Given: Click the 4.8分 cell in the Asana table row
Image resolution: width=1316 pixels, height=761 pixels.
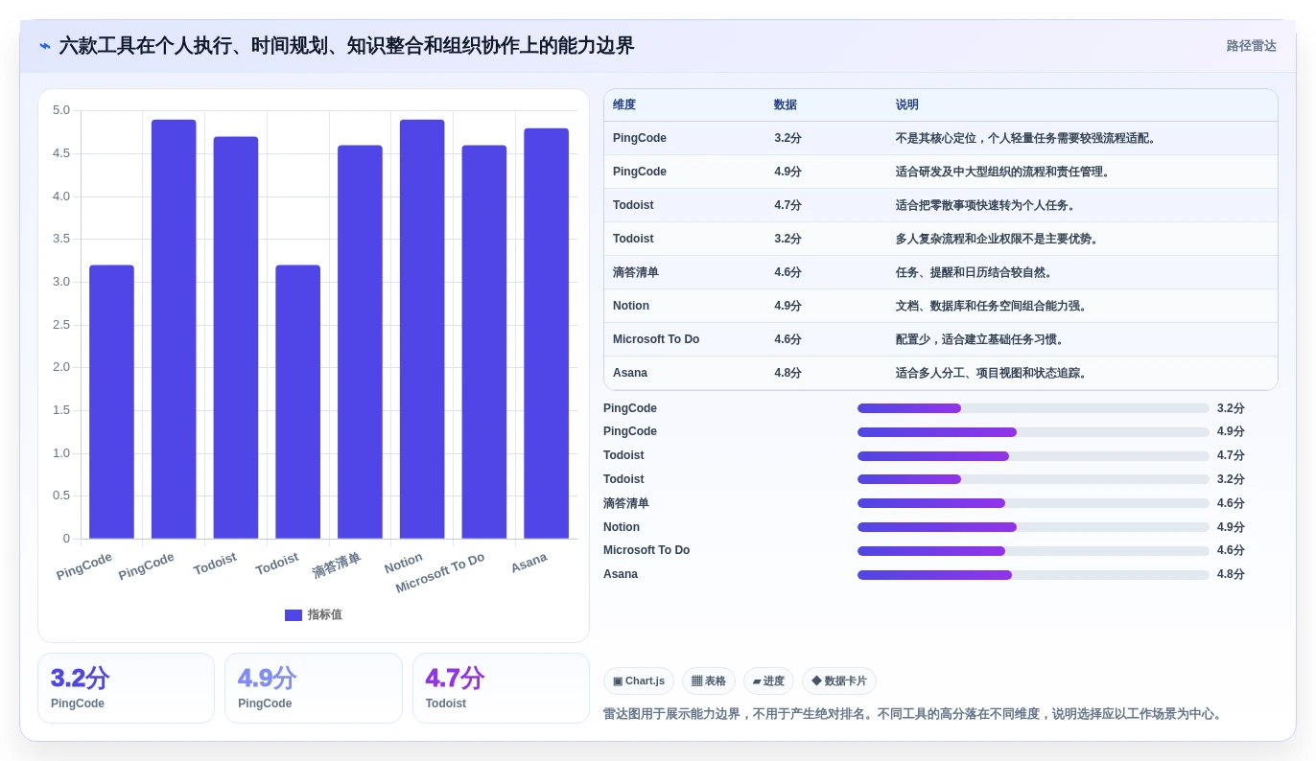Looking at the screenshot, I should (787, 374).
